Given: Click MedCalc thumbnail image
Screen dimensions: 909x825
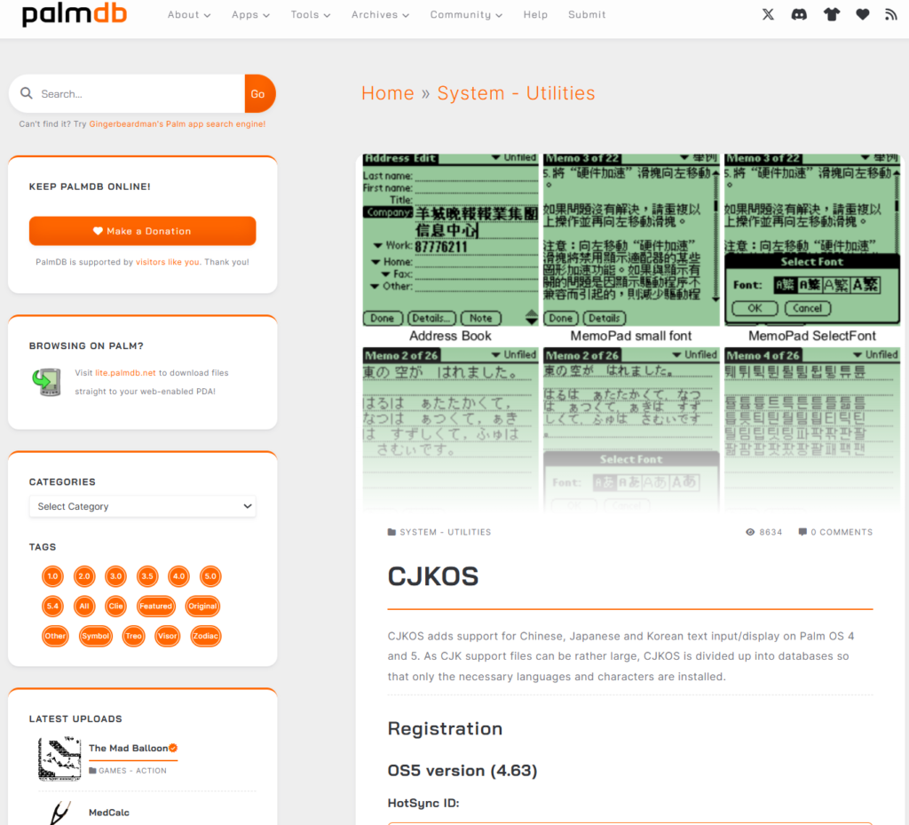Looking at the screenshot, I should pyautogui.click(x=59, y=813).
